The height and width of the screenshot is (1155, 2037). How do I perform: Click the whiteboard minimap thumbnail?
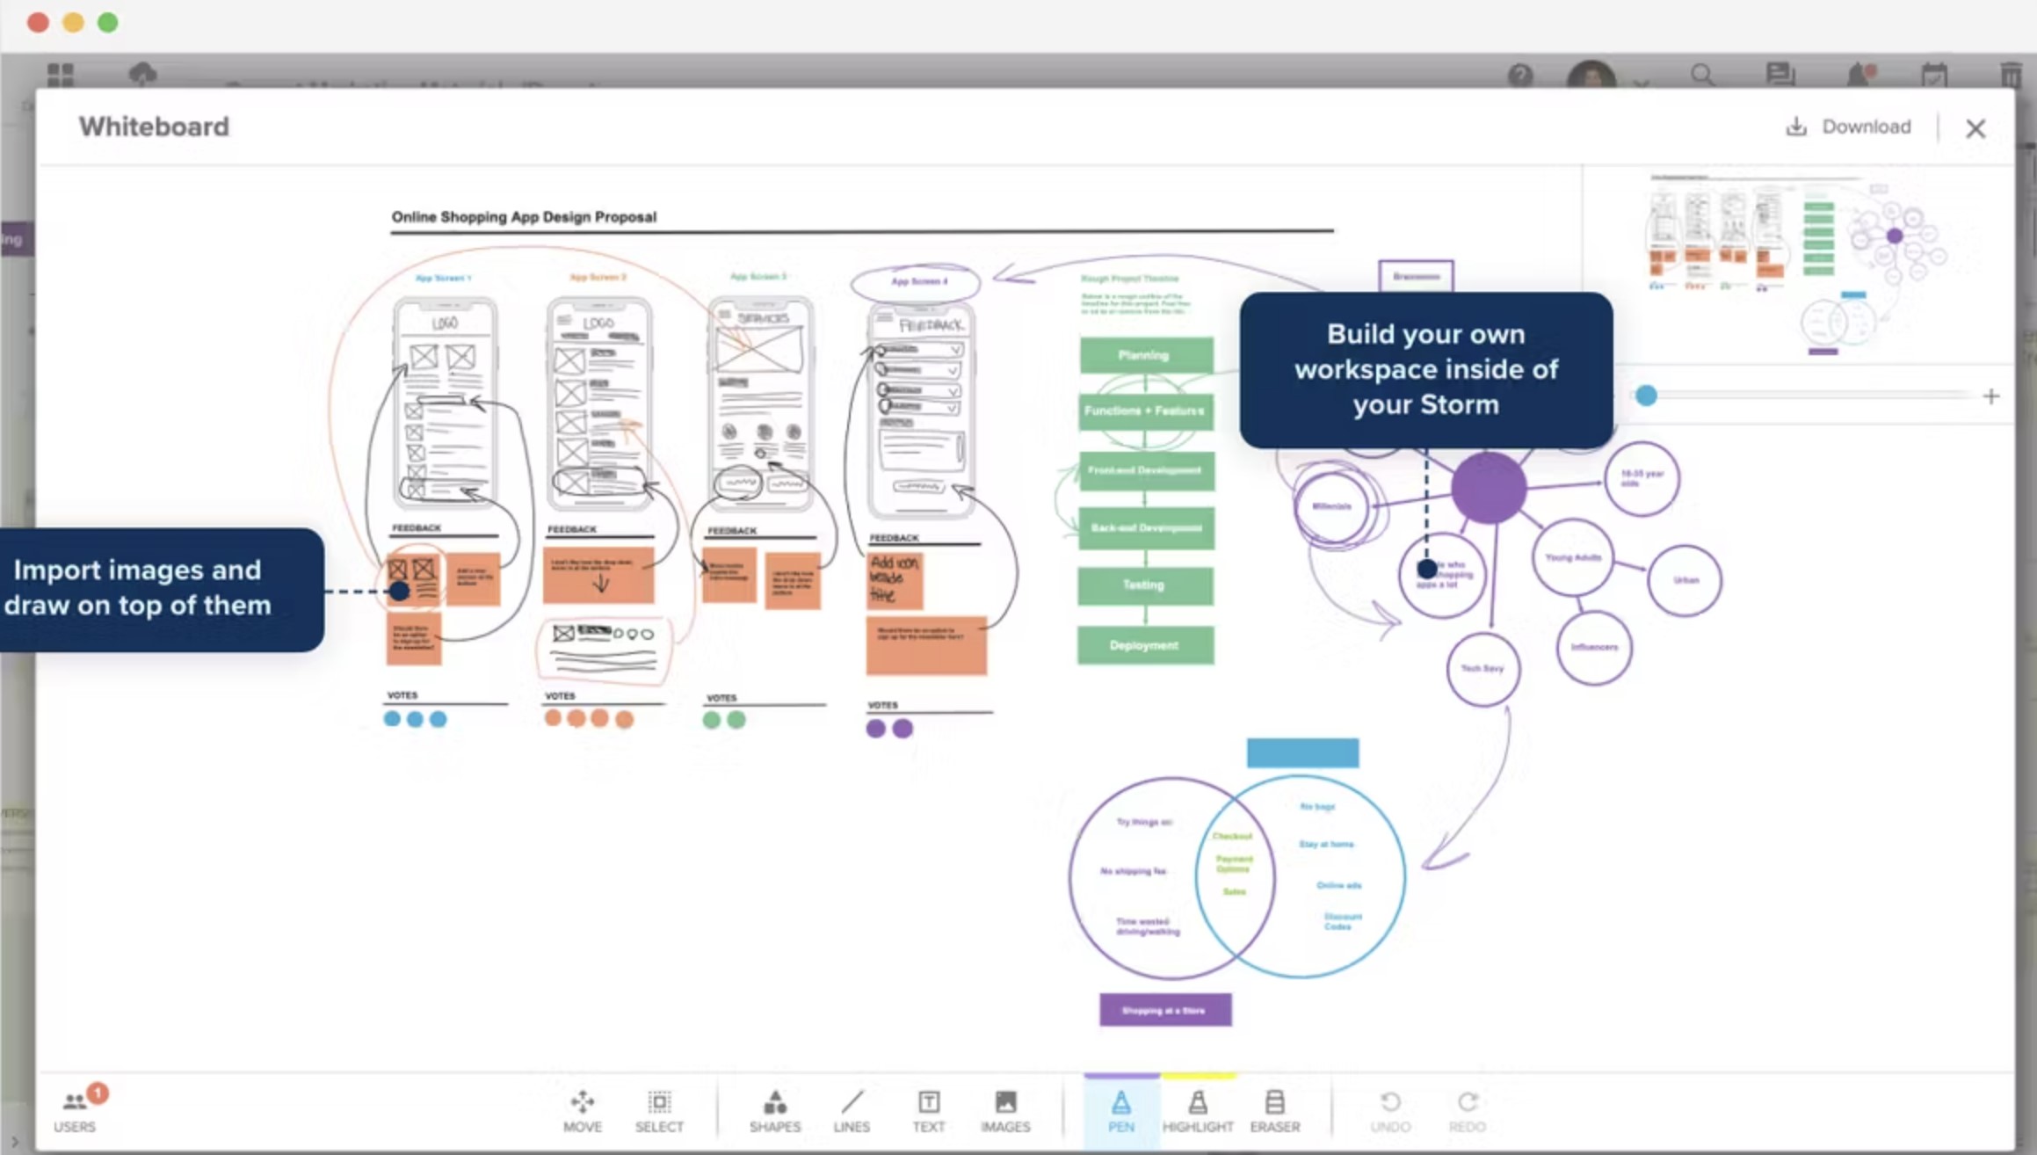pos(1797,264)
